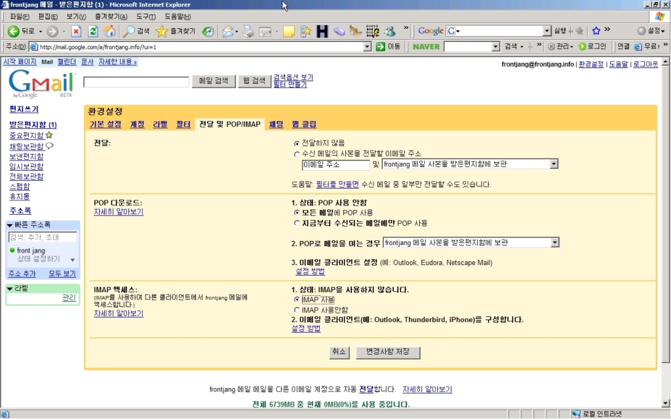Image resolution: width=671 pixels, height=419 pixels.
Task: Click the forwarding '이메일 주소' input field
Action: pyautogui.click(x=335, y=164)
